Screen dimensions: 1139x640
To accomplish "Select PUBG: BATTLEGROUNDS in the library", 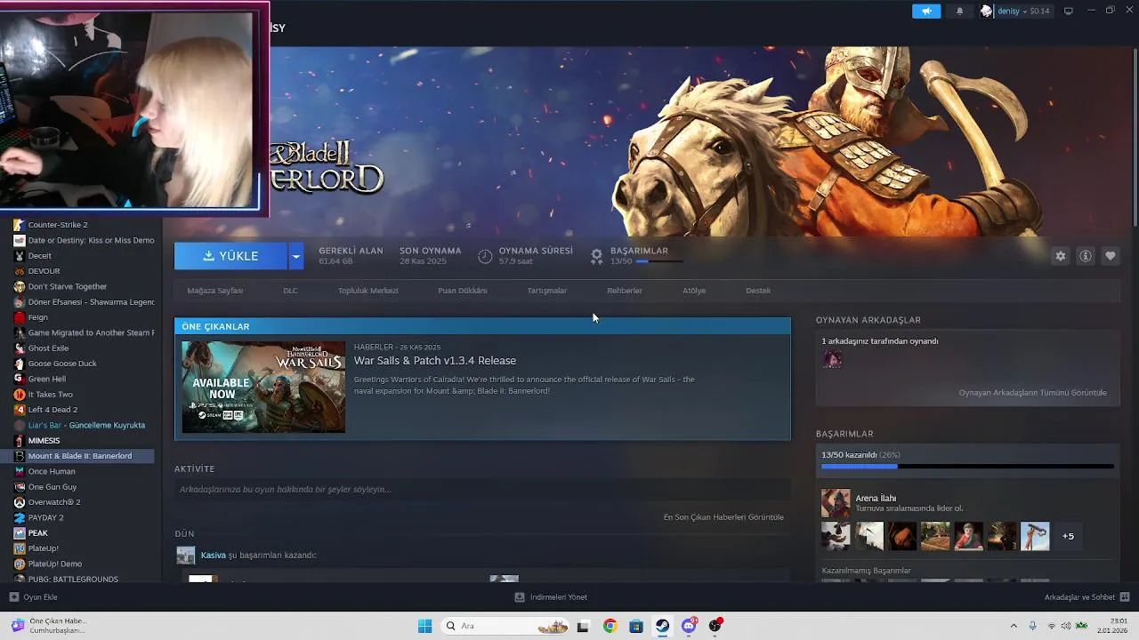I will click(x=73, y=580).
